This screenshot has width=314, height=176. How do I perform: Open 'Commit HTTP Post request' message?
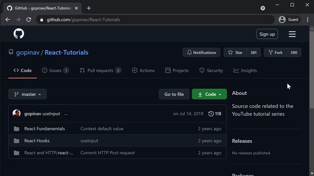pos(107,153)
